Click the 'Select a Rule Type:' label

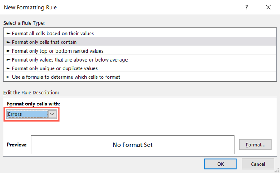point(24,23)
